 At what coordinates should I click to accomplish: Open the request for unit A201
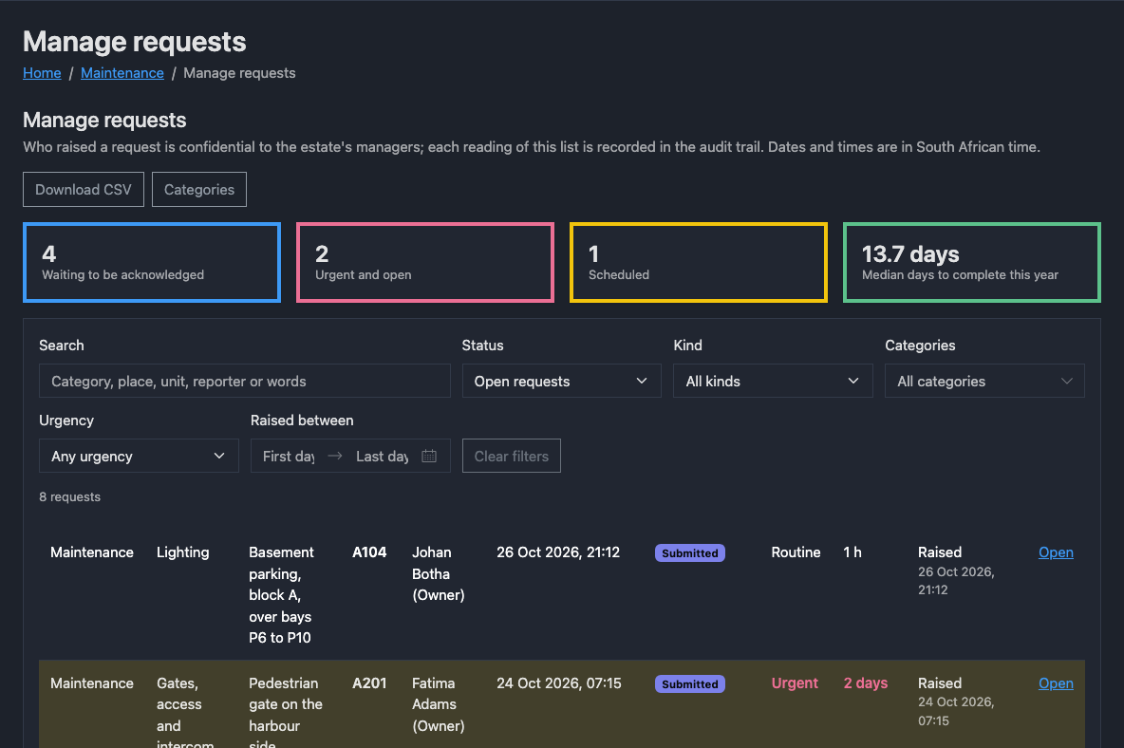[x=1056, y=683]
